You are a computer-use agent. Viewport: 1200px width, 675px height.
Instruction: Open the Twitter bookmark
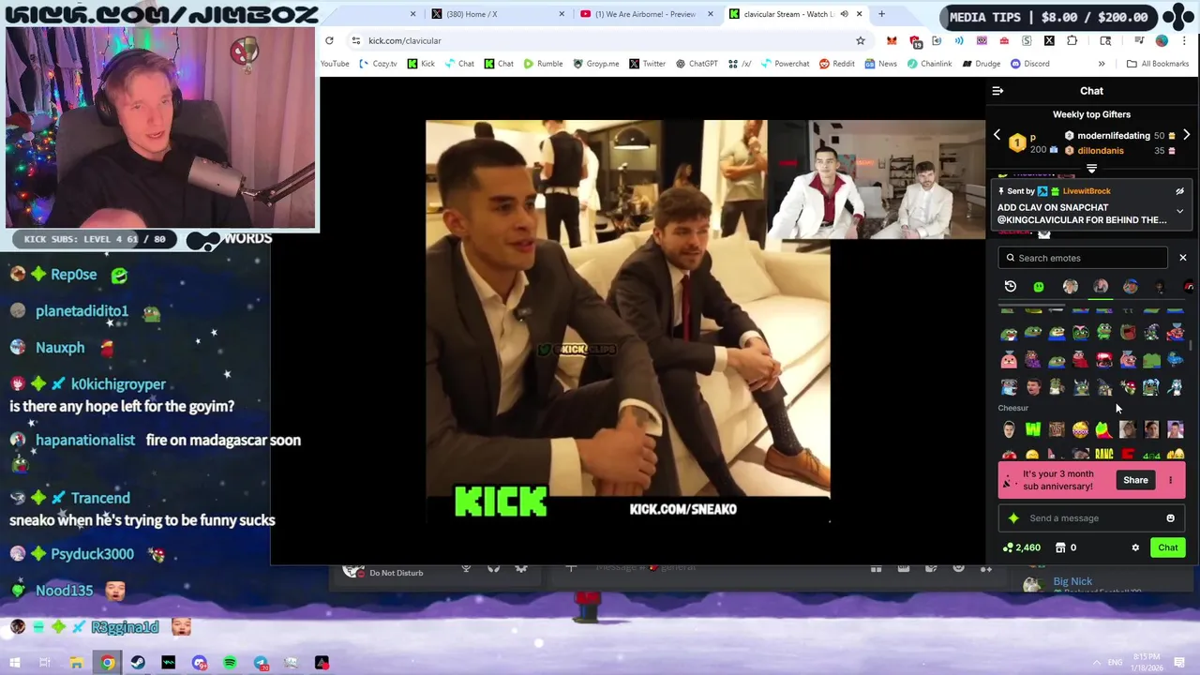[x=648, y=64]
